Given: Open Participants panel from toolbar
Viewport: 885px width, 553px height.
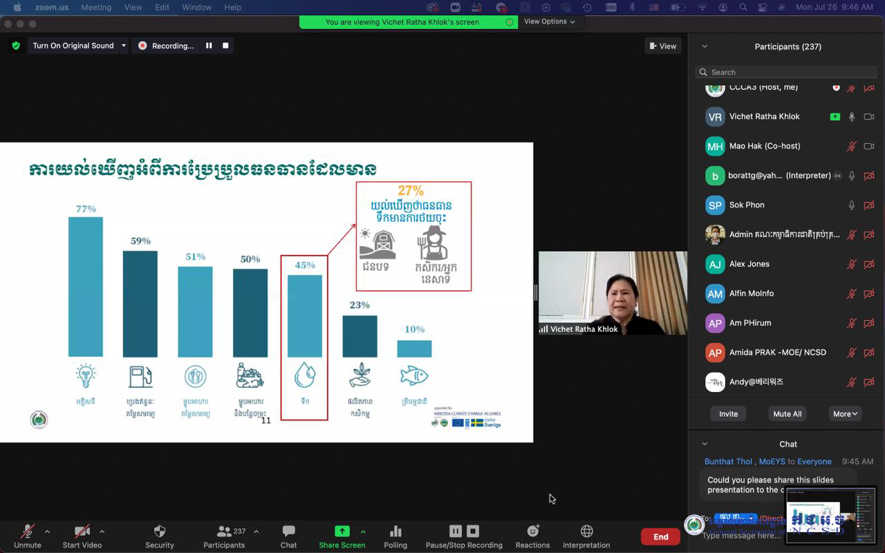Looking at the screenshot, I should pyautogui.click(x=224, y=532).
